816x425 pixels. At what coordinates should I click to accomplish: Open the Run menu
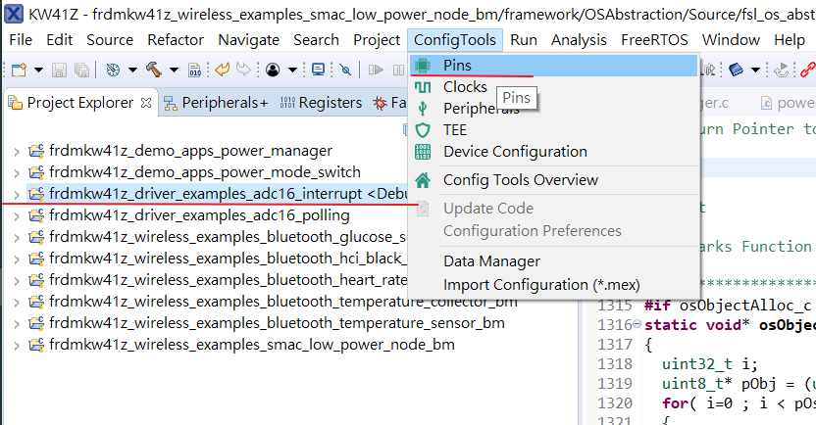pos(524,40)
